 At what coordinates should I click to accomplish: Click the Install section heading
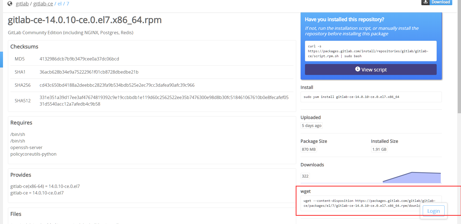pos(307,87)
